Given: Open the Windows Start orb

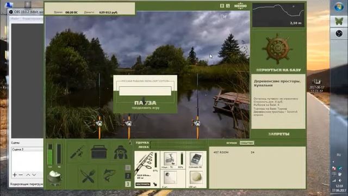Looking at the screenshot, I should click(x=339, y=7).
